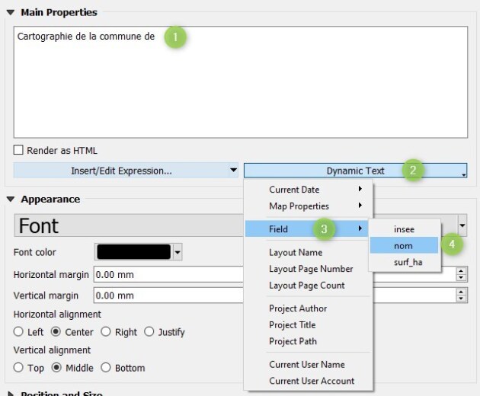The height and width of the screenshot is (396, 480).
Task: Enable the Render as HTML checkbox
Action: [18, 150]
